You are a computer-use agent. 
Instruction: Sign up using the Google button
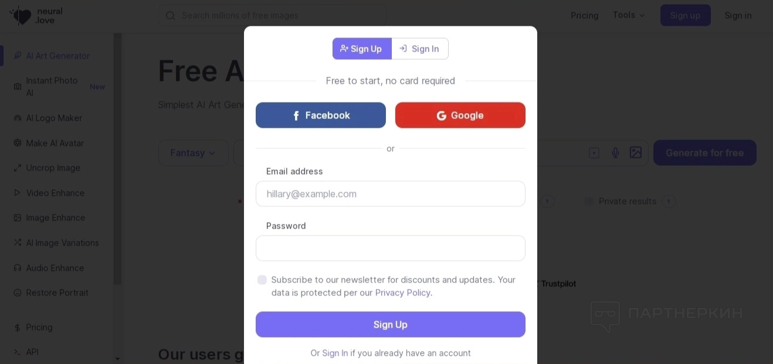click(460, 115)
